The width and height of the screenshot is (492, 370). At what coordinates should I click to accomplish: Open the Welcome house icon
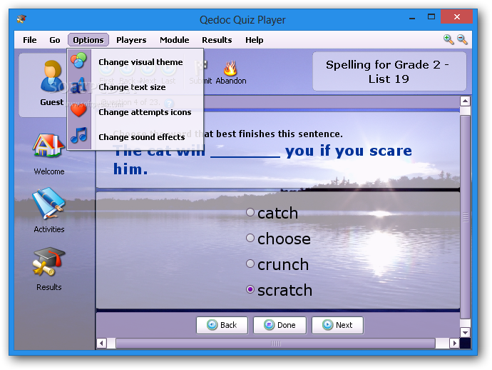pos(48,146)
